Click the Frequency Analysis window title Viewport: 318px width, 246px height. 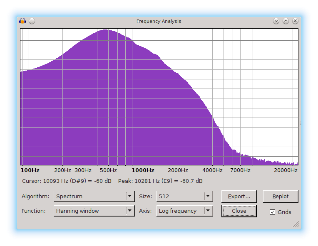[x=159, y=21]
